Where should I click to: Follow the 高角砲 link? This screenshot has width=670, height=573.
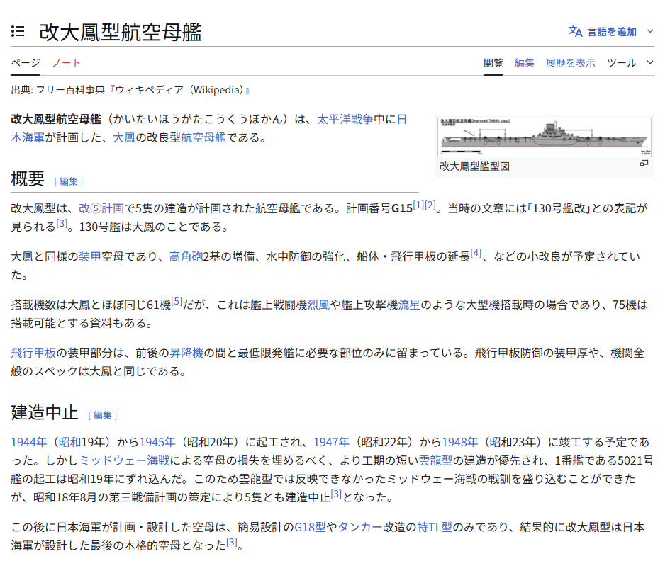coord(186,256)
